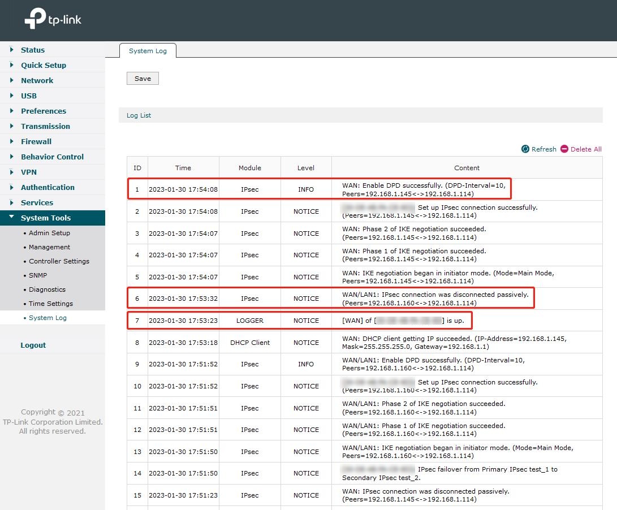The image size is (617, 510).
Task: Expand the Network section
Action: tap(37, 80)
